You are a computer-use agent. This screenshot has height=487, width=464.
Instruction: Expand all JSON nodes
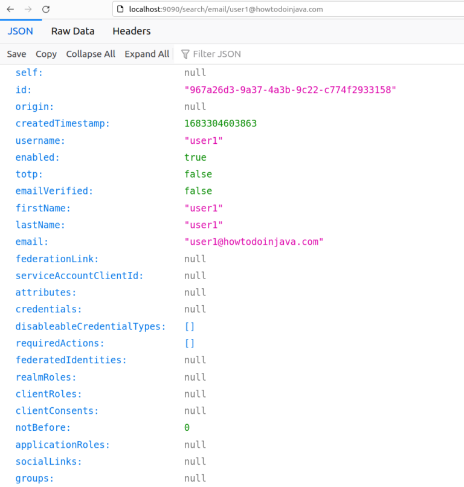[147, 54]
